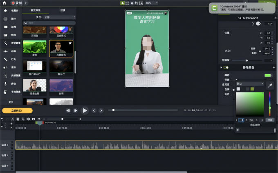Go to the Home screen icon
The image size is (278, 173).
click(4, 3)
